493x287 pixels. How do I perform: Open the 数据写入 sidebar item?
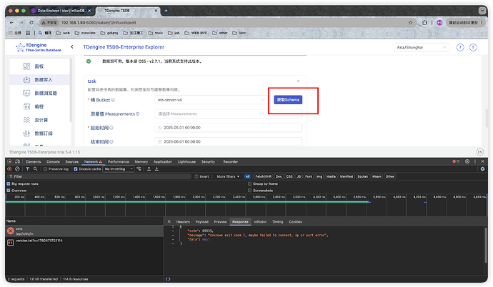pos(39,80)
